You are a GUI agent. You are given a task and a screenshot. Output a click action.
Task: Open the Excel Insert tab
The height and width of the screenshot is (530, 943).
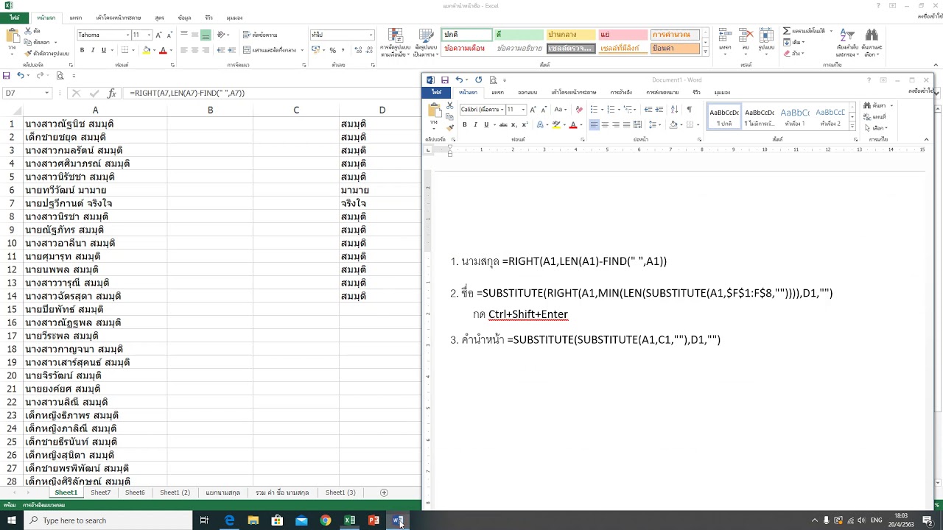click(76, 18)
